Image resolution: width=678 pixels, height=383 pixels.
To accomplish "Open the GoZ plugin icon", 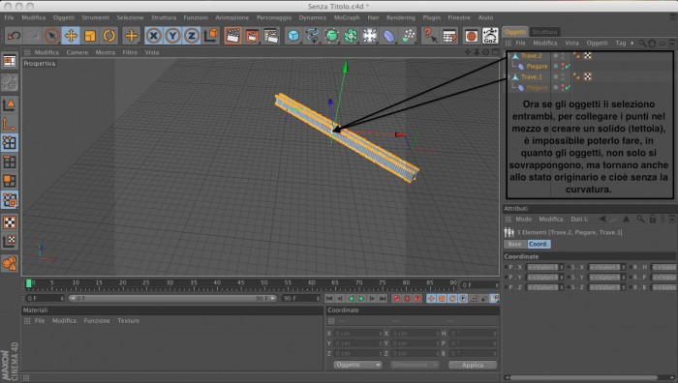I will point(490,36).
